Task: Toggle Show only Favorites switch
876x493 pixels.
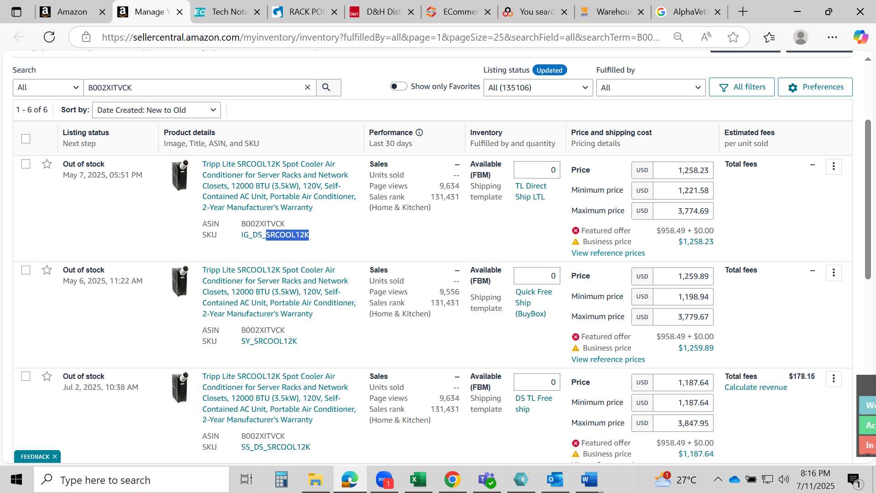Action: [x=398, y=86]
